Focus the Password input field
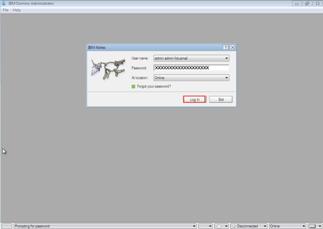Image resolution: width=323 pixels, height=229 pixels. click(191, 68)
